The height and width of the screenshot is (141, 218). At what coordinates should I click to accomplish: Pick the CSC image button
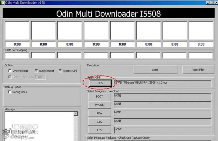(x=99, y=122)
